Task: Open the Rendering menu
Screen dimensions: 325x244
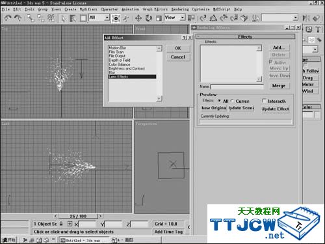Action: click(180, 9)
